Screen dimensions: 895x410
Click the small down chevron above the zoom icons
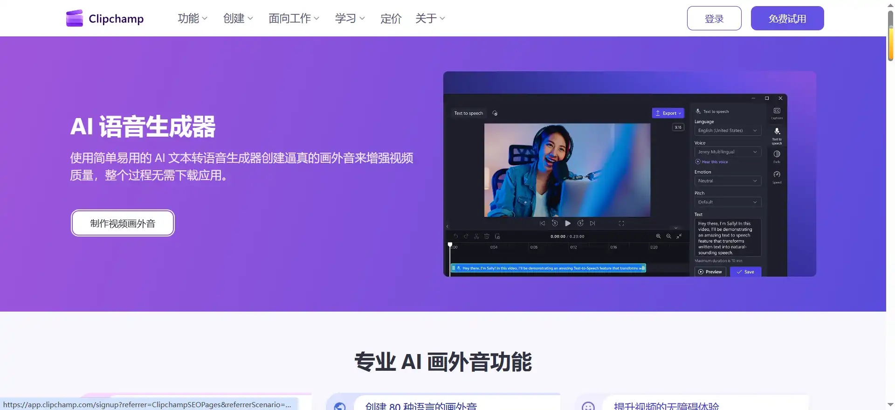pyautogui.click(x=676, y=228)
